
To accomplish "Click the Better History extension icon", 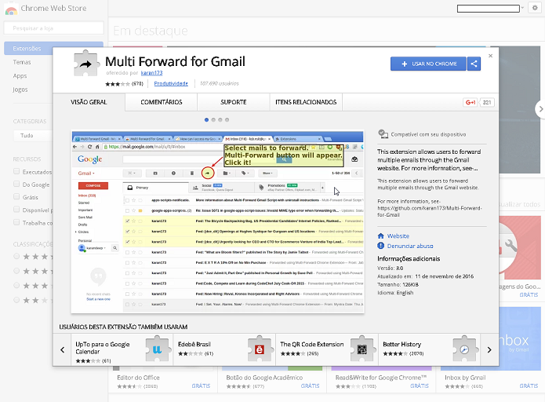I will click(464, 349).
